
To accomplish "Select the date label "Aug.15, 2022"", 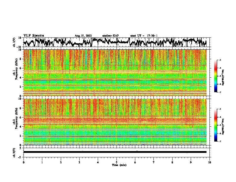I will pyautogui.click(x=83, y=36).
